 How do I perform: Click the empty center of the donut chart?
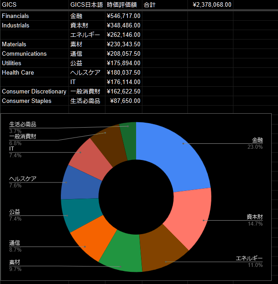tap(136, 197)
